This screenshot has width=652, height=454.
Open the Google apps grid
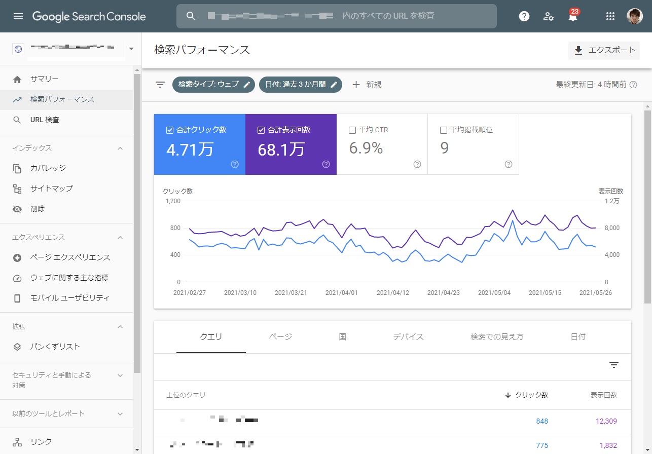tap(610, 16)
